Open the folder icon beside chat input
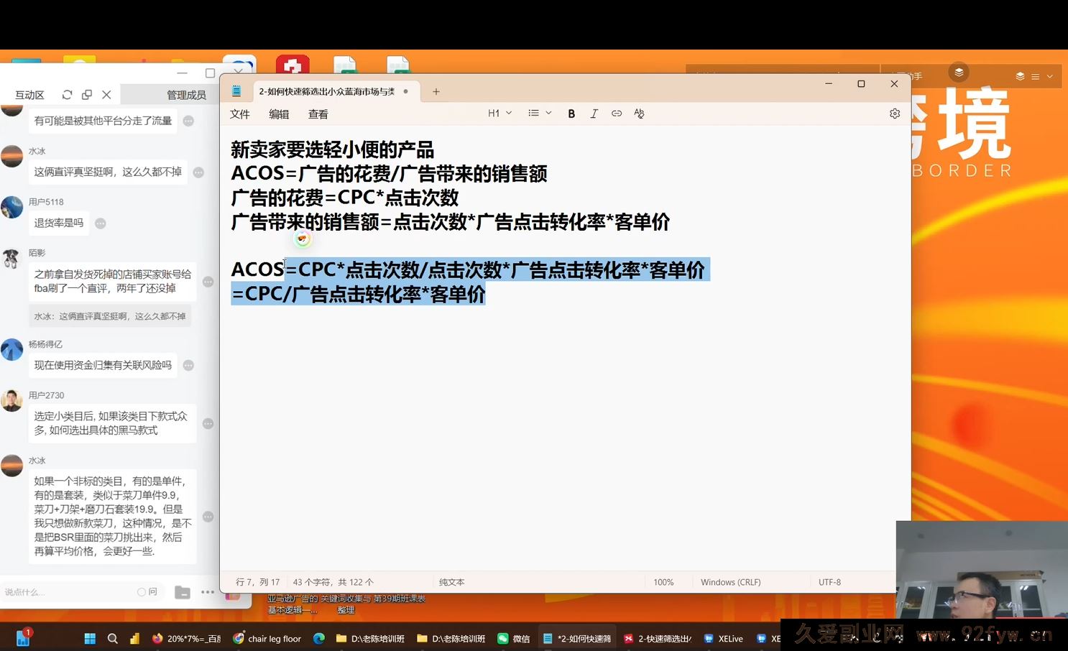 pyautogui.click(x=183, y=592)
